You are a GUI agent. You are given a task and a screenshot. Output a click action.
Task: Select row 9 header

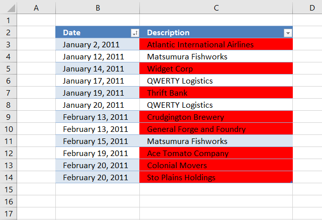click(x=8, y=117)
